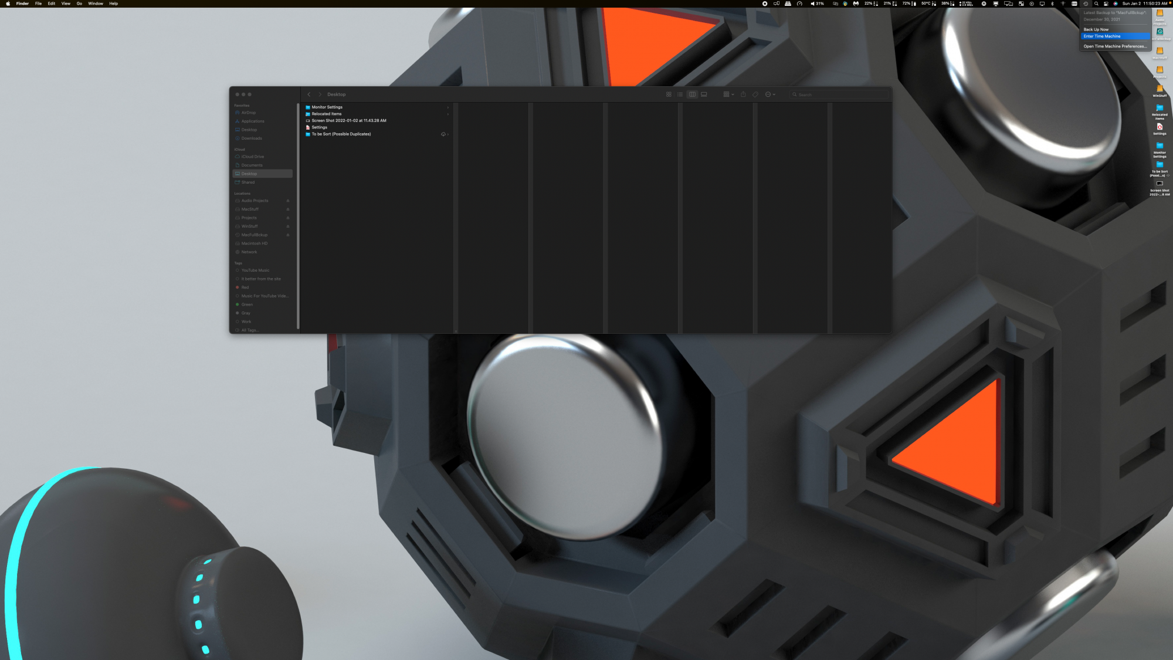Eject the Audio Projects volume
The width and height of the screenshot is (1173, 660).
pyautogui.click(x=288, y=201)
